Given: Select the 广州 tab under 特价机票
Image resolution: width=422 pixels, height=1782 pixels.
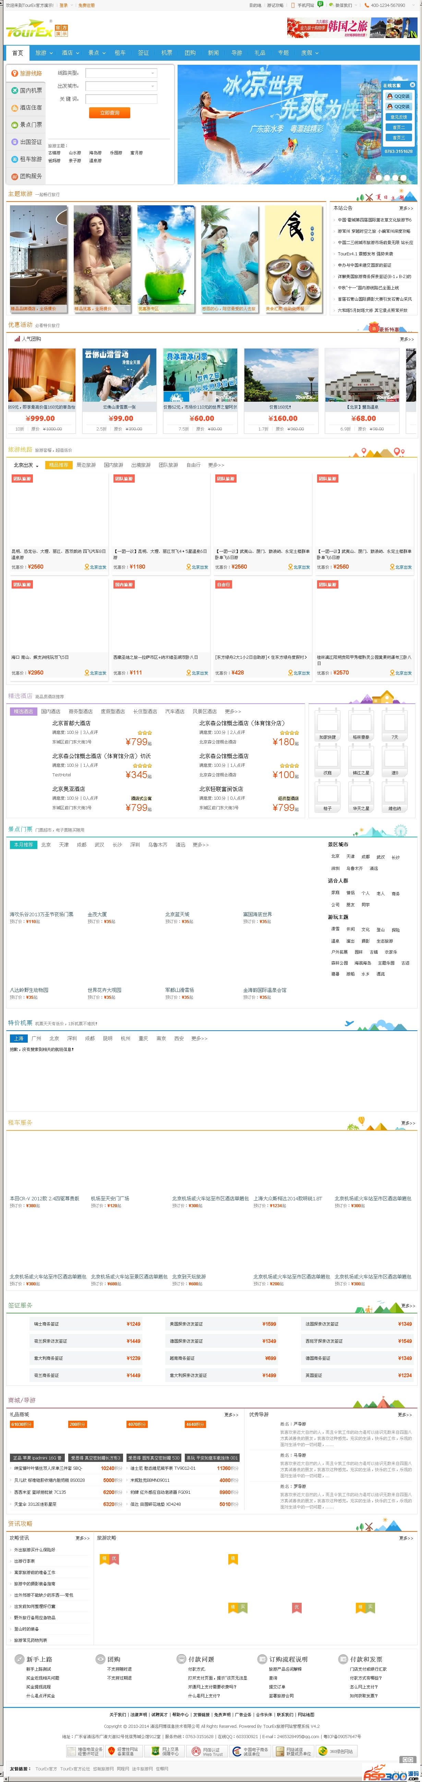Looking at the screenshot, I should pos(37,1038).
